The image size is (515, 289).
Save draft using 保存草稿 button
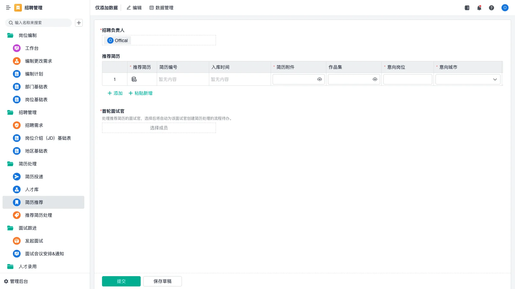click(162, 281)
